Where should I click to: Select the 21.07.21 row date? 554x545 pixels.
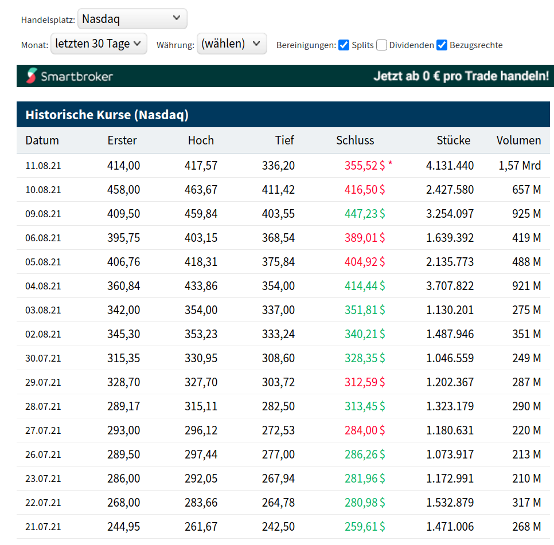click(x=43, y=527)
